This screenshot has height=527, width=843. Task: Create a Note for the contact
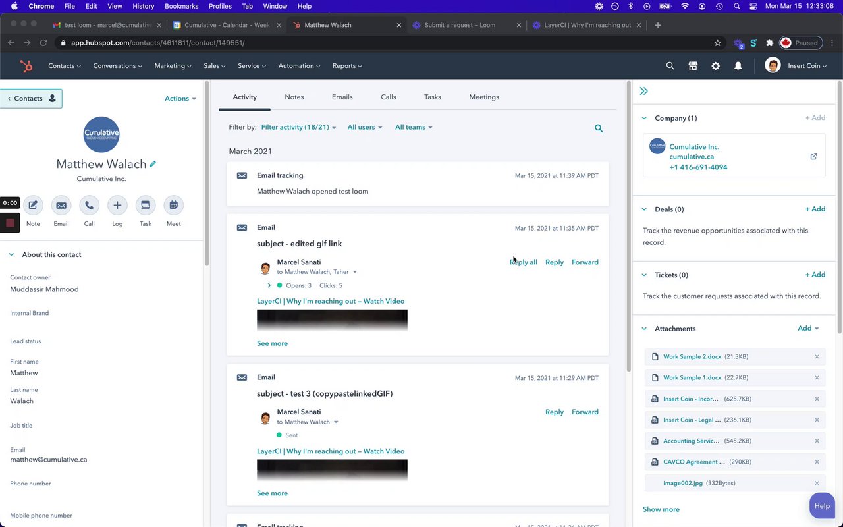click(x=33, y=206)
